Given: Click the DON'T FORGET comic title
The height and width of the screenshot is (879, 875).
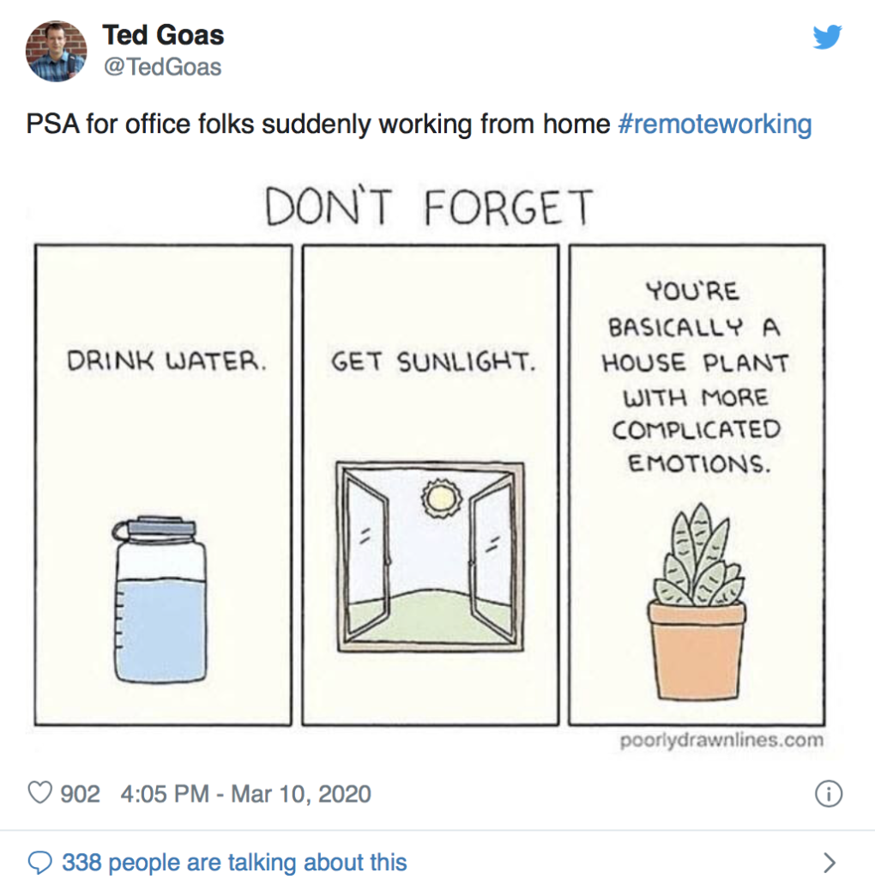Looking at the screenshot, I should tap(429, 206).
